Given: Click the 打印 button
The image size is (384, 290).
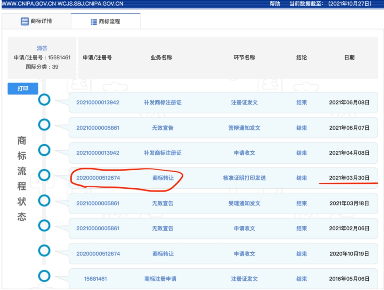Looking at the screenshot, I should point(22,88).
